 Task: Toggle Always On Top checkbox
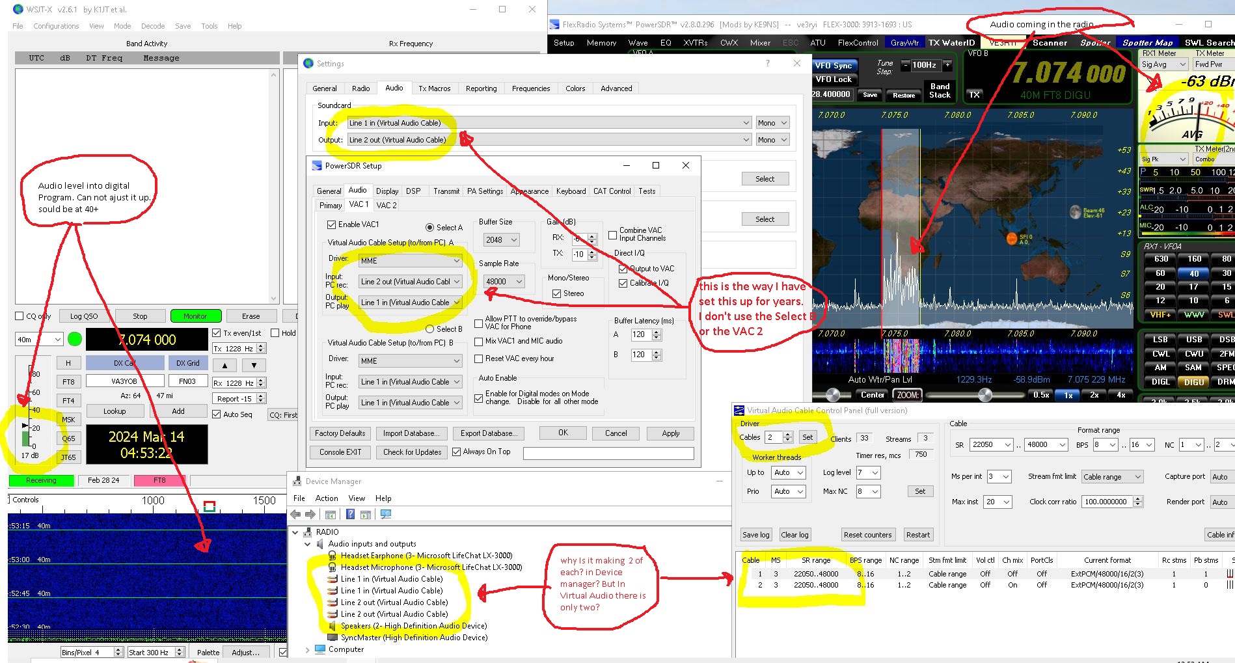coord(456,452)
